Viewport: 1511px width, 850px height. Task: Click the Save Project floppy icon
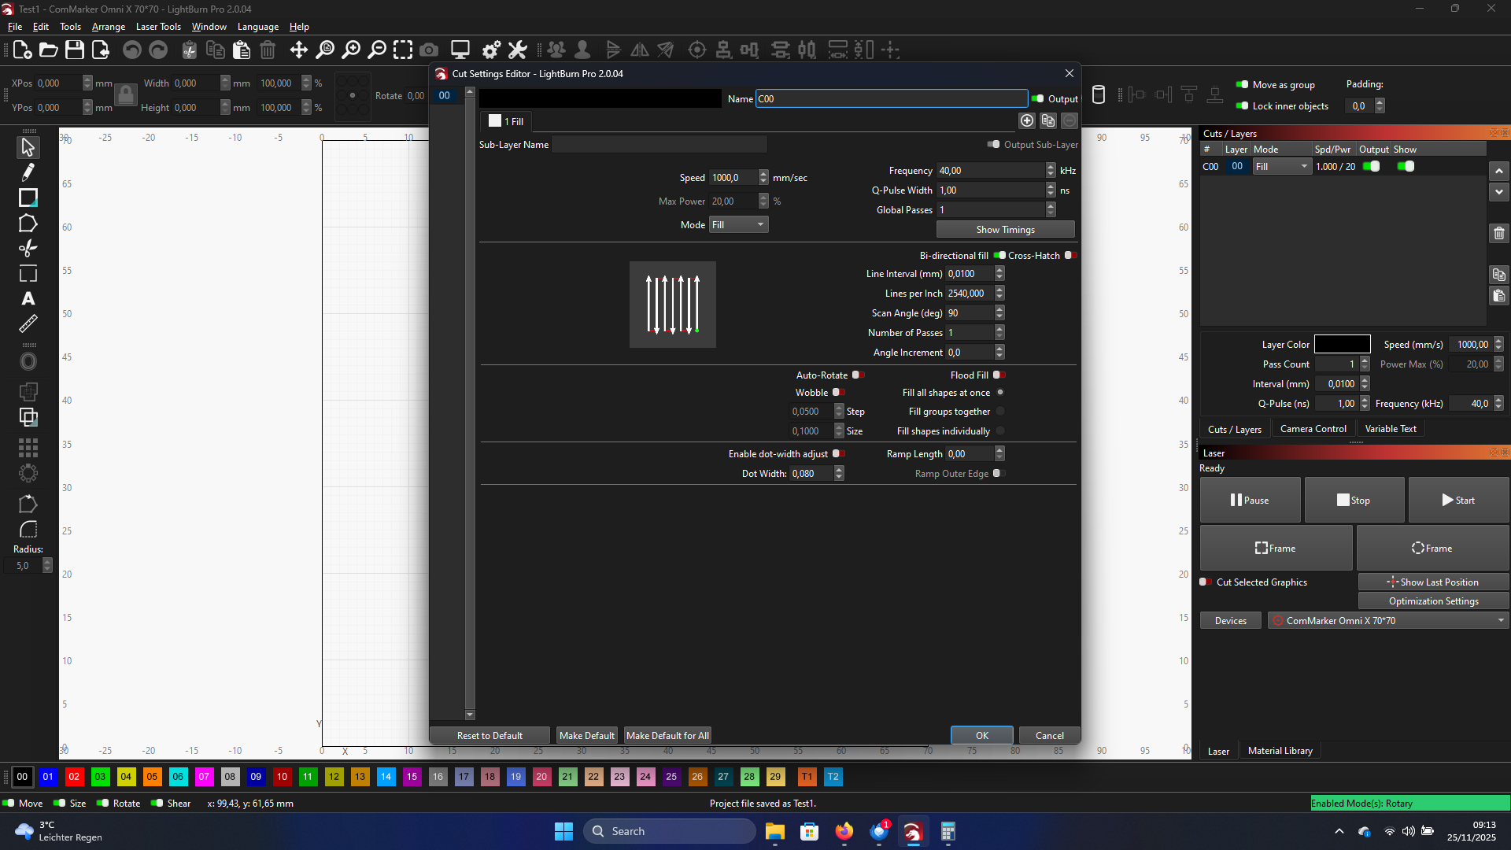75,50
